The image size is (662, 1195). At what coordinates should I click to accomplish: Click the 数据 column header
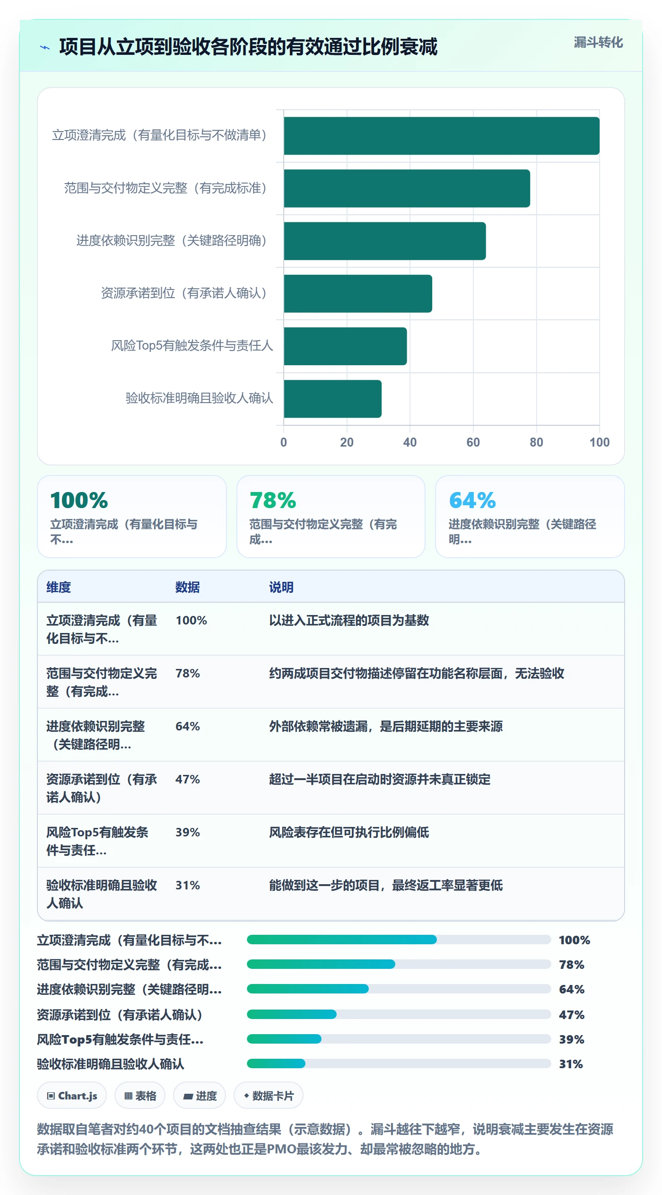pyautogui.click(x=188, y=587)
